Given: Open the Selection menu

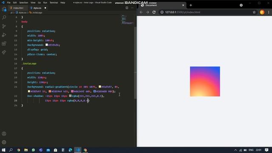Looking at the screenshot, I should tap(24, 3).
